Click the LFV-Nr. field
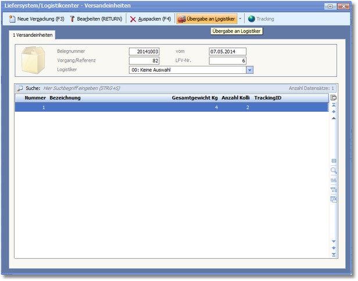358x281 pixels. click(228, 61)
